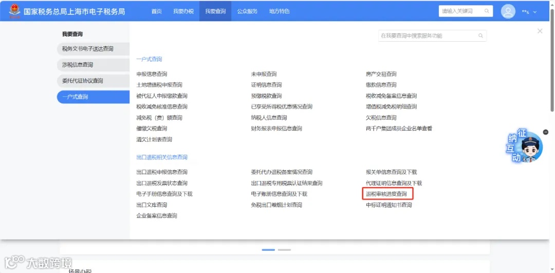Image resolution: width=555 pixels, height=273 pixels.
Task: Open 出口退税发票状态查询
Action: coord(162,183)
